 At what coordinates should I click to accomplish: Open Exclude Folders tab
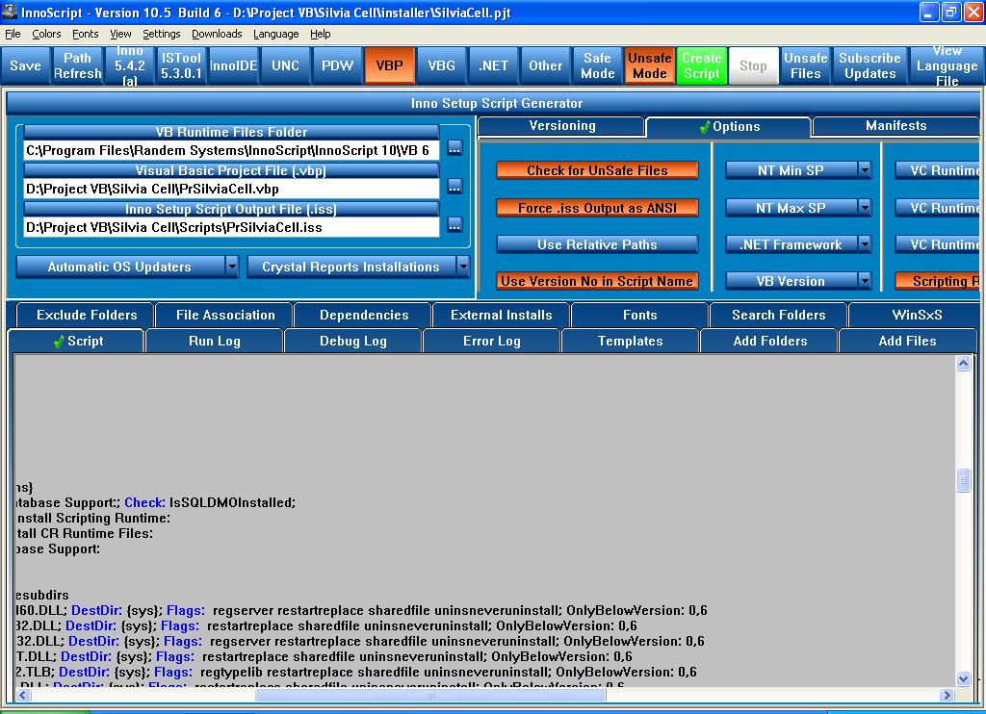coord(87,315)
